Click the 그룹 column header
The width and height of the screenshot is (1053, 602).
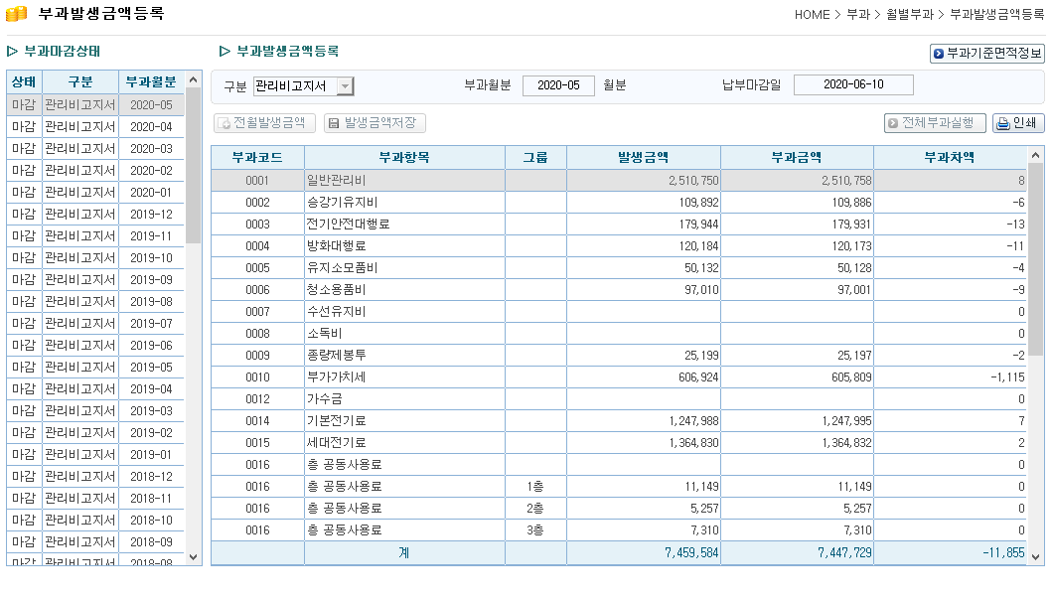pos(535,157)
